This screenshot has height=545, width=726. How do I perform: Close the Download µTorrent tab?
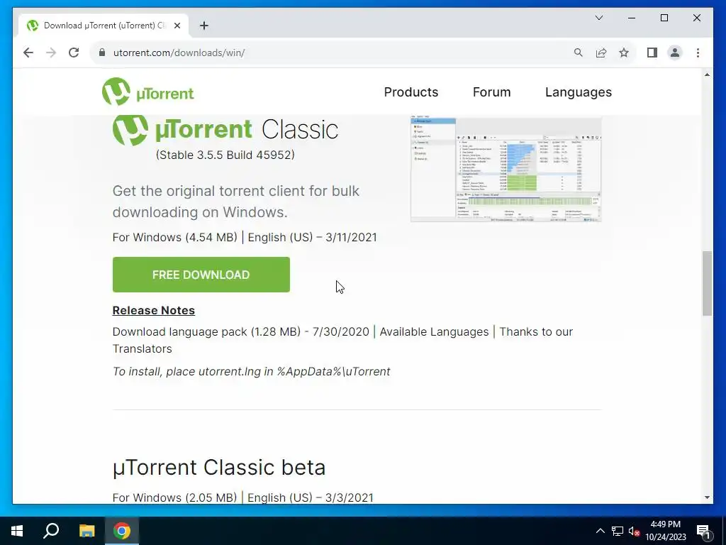pyautogui.click(x=177, y=26)
